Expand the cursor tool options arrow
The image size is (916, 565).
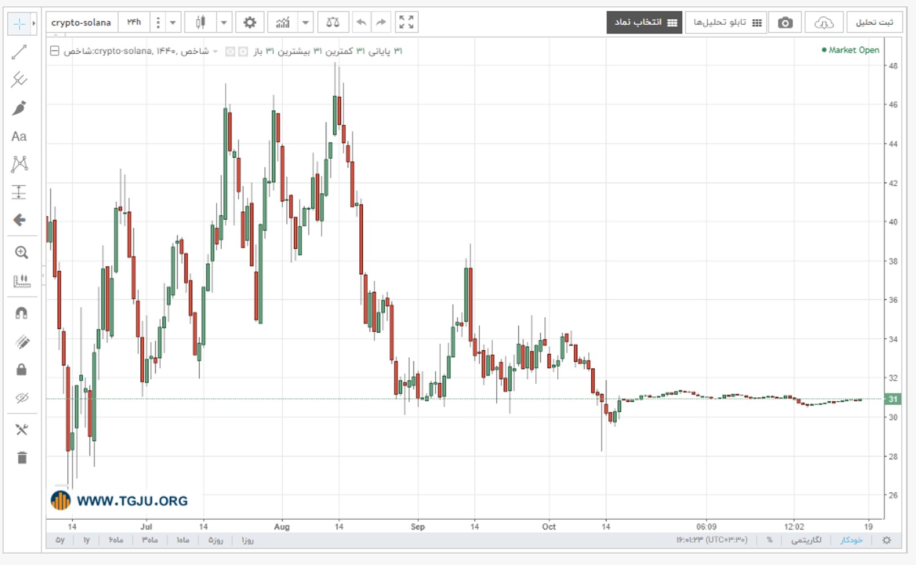[x=34, y=24]
